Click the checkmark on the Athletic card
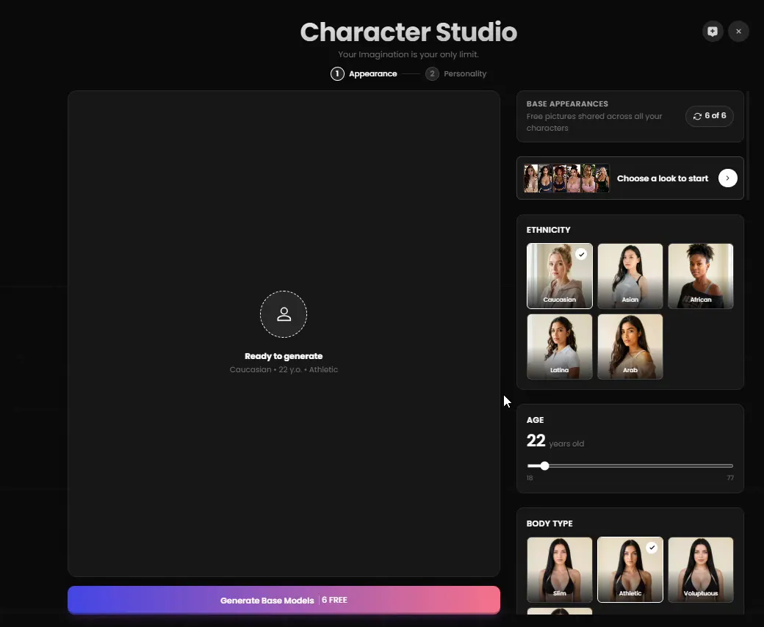The height and width of the screenshot is (627, 764). tap(652, 548)
